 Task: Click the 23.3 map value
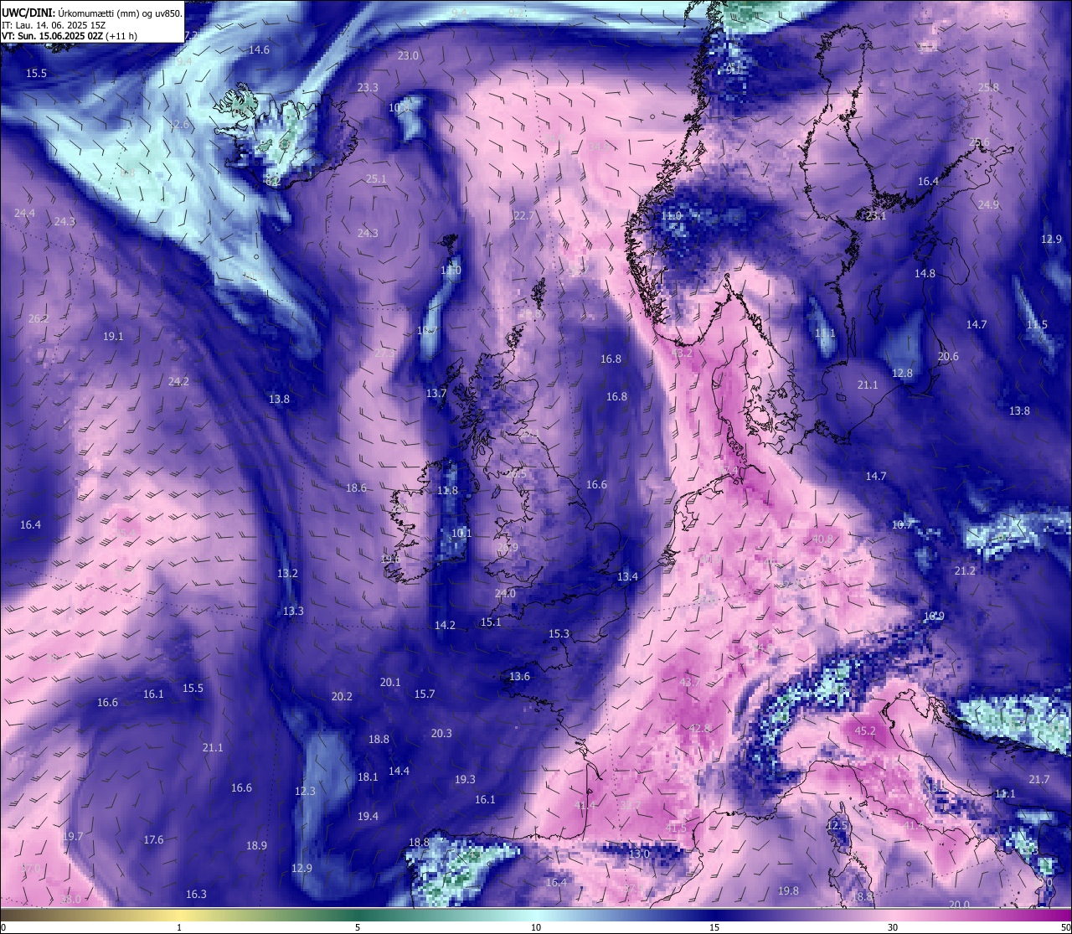(x=368, y=88)
